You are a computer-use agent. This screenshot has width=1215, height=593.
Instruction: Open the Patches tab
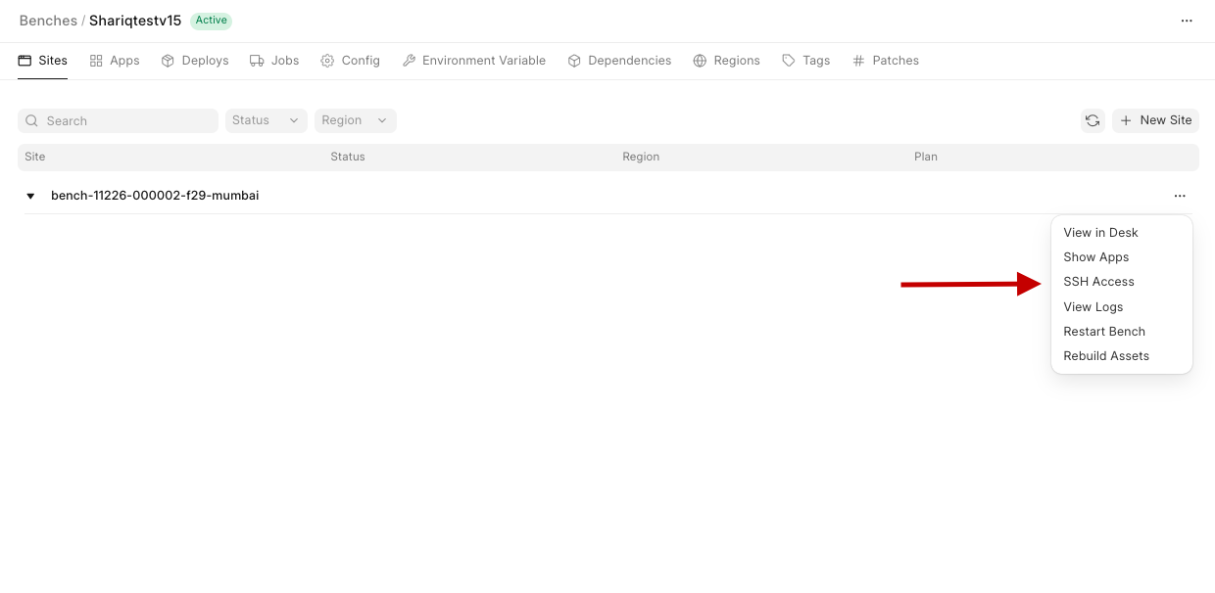(886, 61)
